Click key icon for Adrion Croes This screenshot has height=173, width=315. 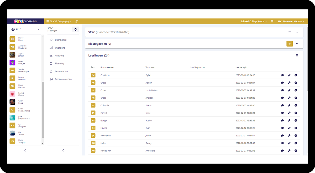point(289,83)
